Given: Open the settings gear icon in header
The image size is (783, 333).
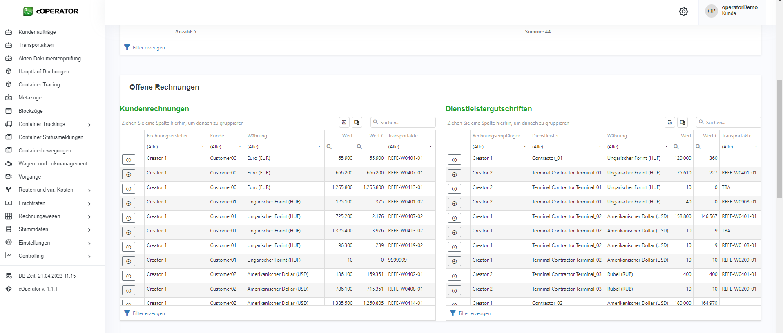Looking at the screenshot, I should [x=683, y=11].
